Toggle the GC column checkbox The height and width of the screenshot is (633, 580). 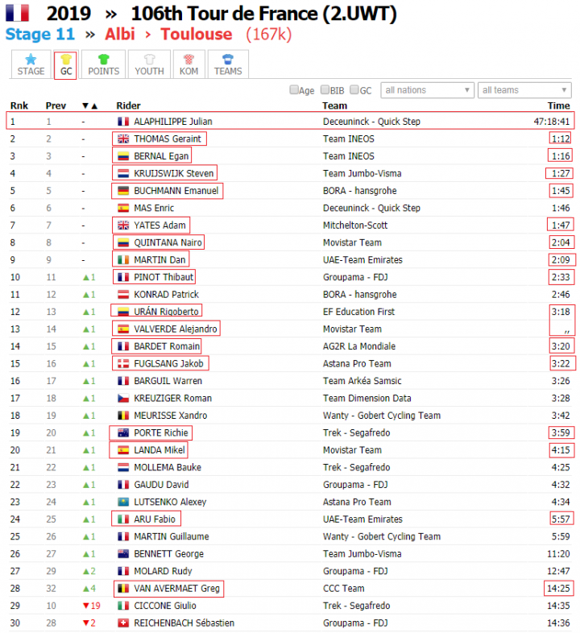click(354, 89)
